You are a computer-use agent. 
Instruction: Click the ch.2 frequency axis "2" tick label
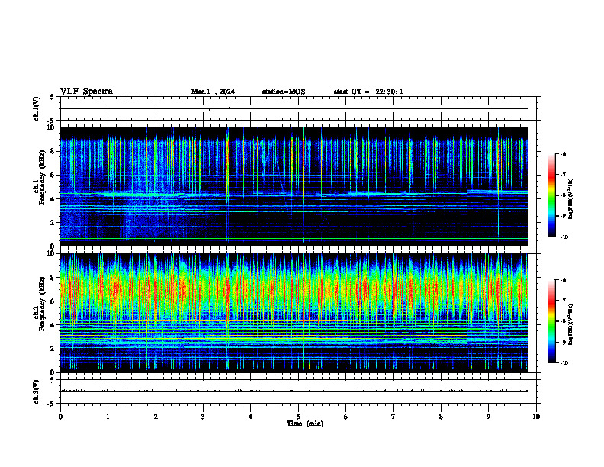coord(53,349)
